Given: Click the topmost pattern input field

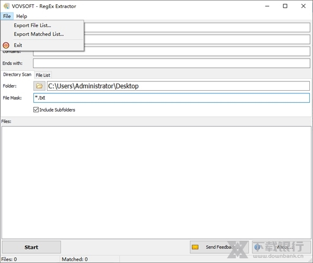Looking at the screenshot, I should click(x=197, y=27).
